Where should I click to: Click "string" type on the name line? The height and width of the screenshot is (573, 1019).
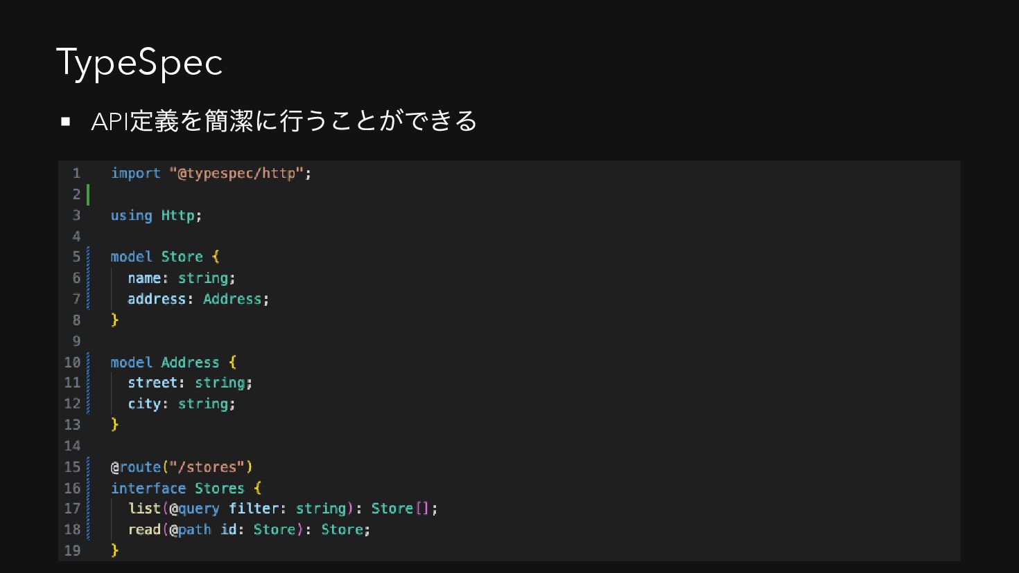203,278
